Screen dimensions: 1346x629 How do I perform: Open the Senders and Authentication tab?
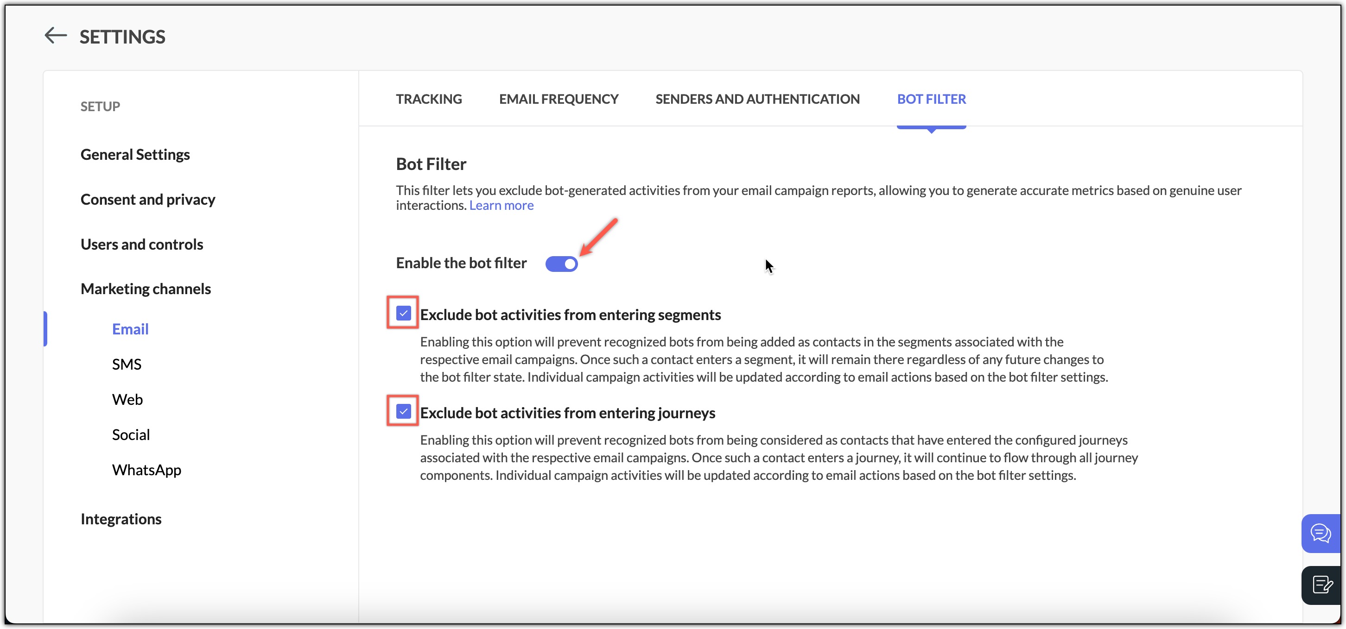pyautogui.click(x=758, y=99)
